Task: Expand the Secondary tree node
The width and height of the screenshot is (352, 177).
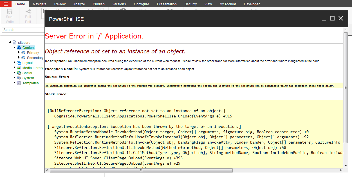Action: click(19, 58)
